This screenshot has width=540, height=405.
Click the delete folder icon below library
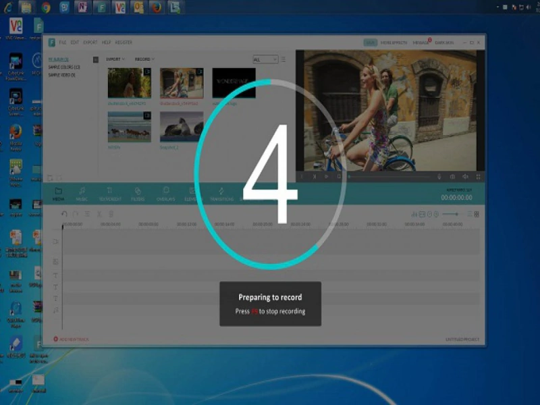[x=59, y=178]
